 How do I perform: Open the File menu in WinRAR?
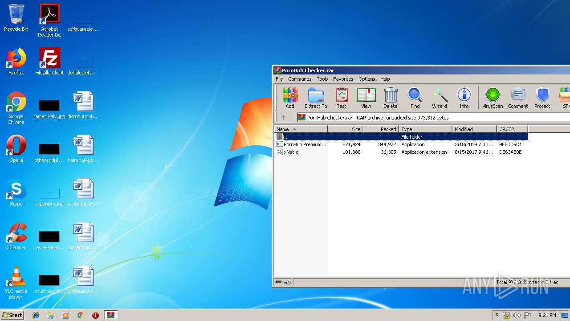[x=279, y=79]
